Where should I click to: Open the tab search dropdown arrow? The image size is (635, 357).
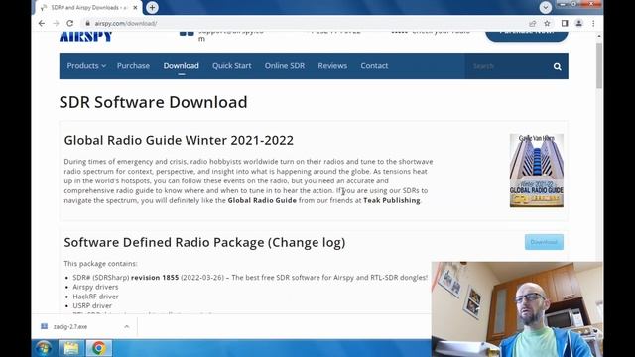coord(545,7)
